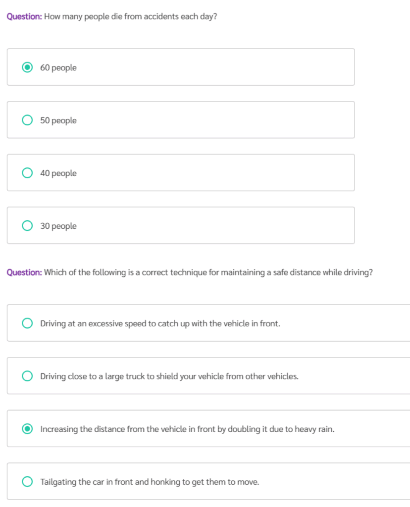
Task: Choose radio for driving close to large truck
Action: [28, 376]
